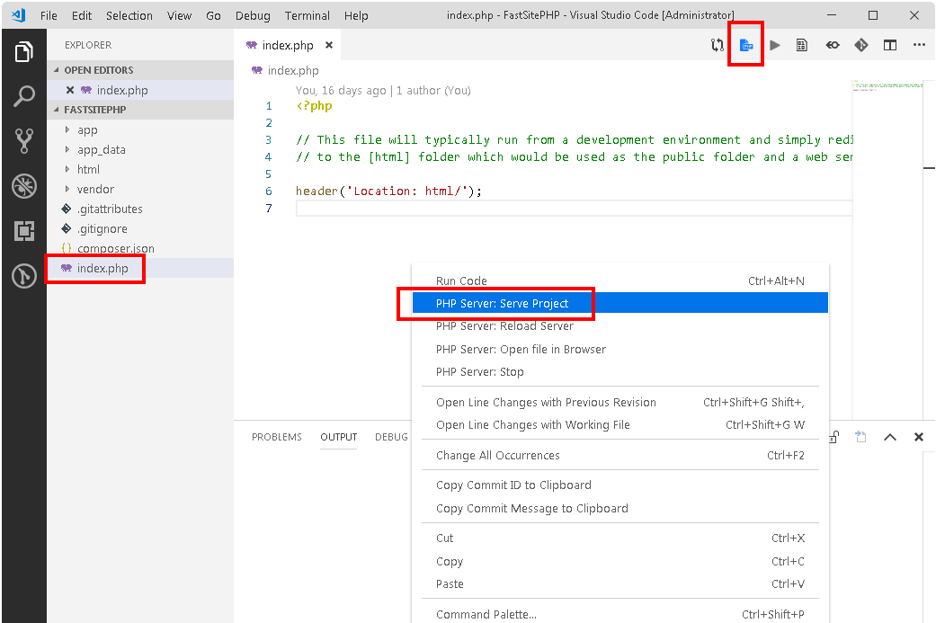Click the open preview document icon
This screenshot has height=623, width=936.
pos(802,45)
